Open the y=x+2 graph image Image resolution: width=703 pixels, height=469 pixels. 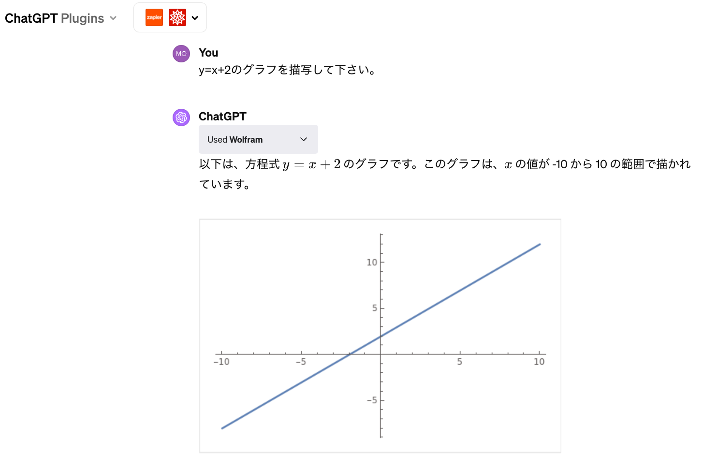click(380, 336)
